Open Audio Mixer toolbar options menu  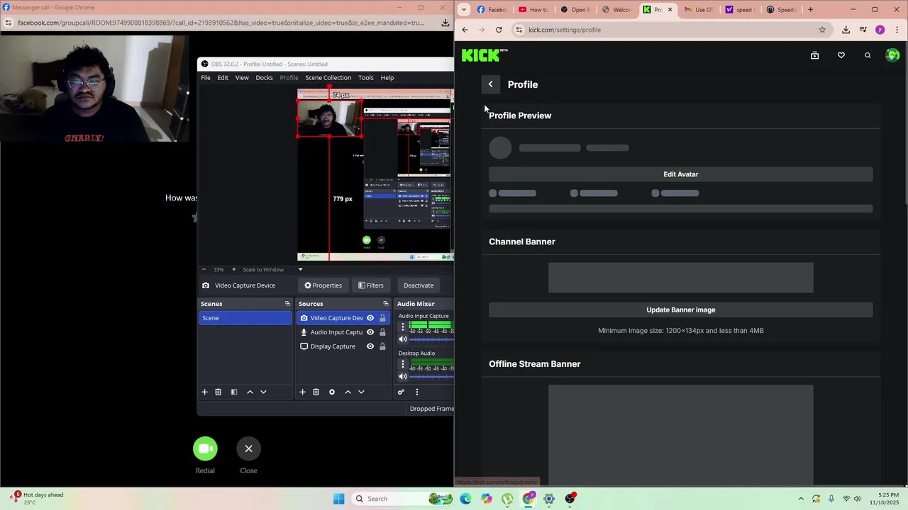pos(416,392)
